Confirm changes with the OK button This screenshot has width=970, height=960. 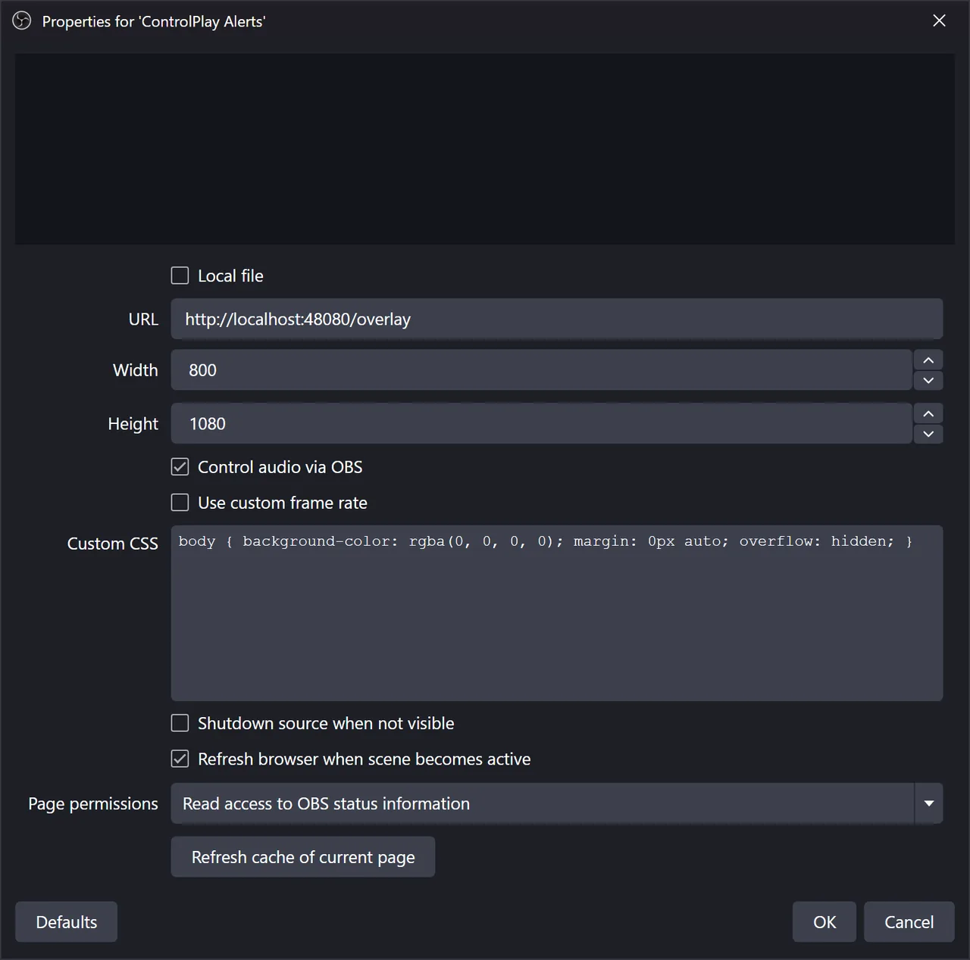pyautogui.click(x=824, y=922)
